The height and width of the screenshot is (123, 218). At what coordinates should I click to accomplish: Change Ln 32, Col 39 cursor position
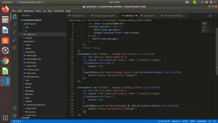tap(164, 121)
